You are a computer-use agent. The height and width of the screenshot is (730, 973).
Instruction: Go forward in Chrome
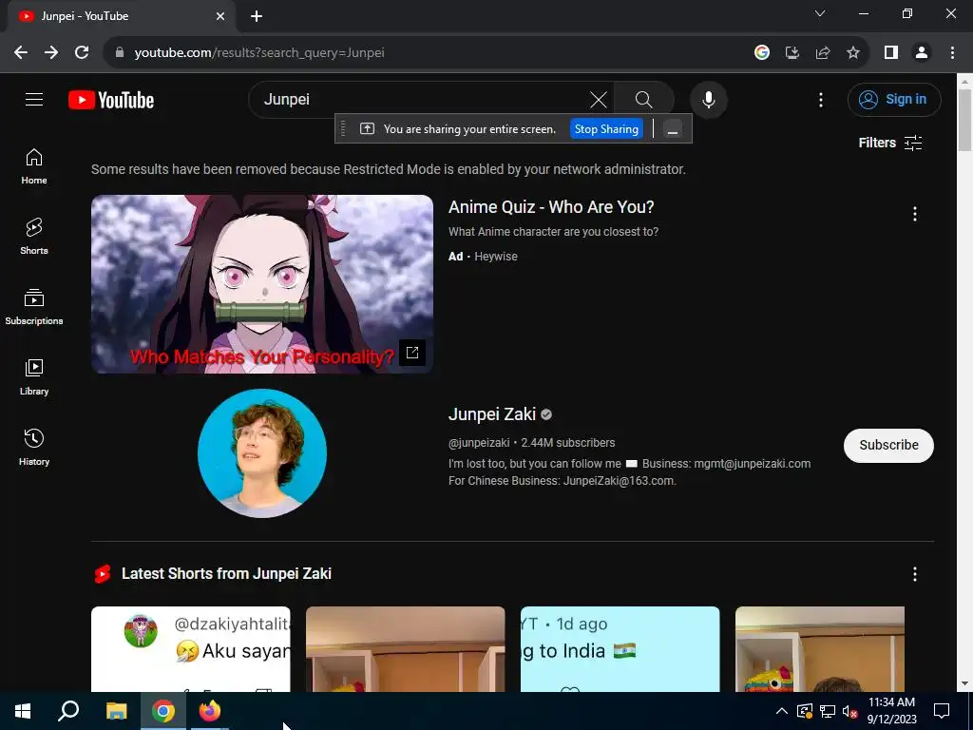tap(51, 53)
